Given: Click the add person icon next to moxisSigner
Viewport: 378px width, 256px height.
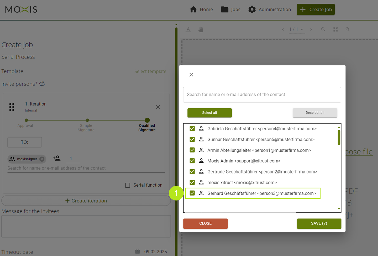Looking at the screenshot, I should pyautogui.click(x=56, y=158).
